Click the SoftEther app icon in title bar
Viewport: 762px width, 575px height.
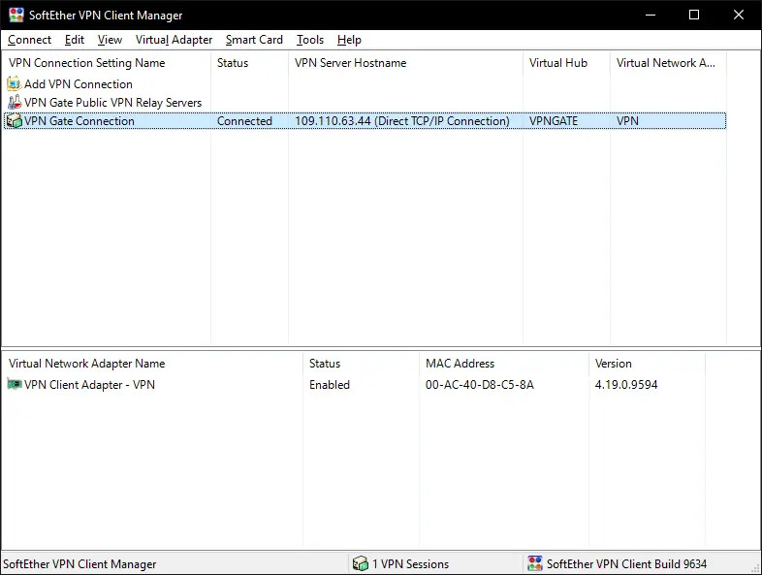(x=16, y=15)
